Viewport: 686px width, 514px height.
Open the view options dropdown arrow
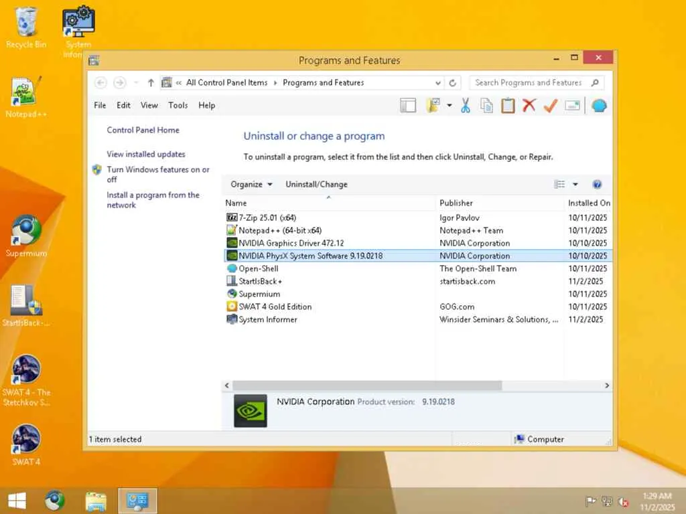(575, 185)
